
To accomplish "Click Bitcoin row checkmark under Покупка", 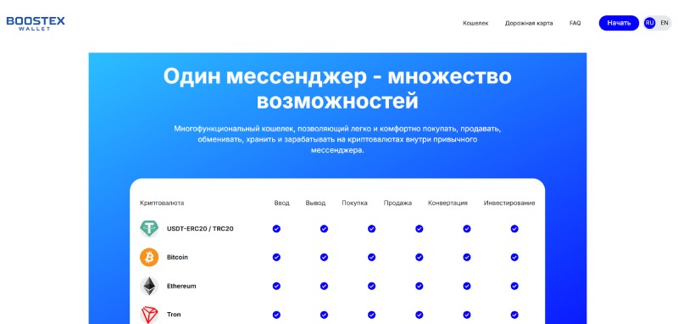I will (x=371, y=257).
